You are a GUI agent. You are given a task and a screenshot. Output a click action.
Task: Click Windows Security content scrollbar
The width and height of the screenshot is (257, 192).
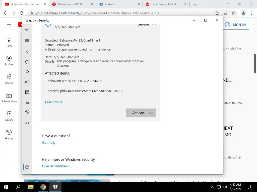(222, 107)
